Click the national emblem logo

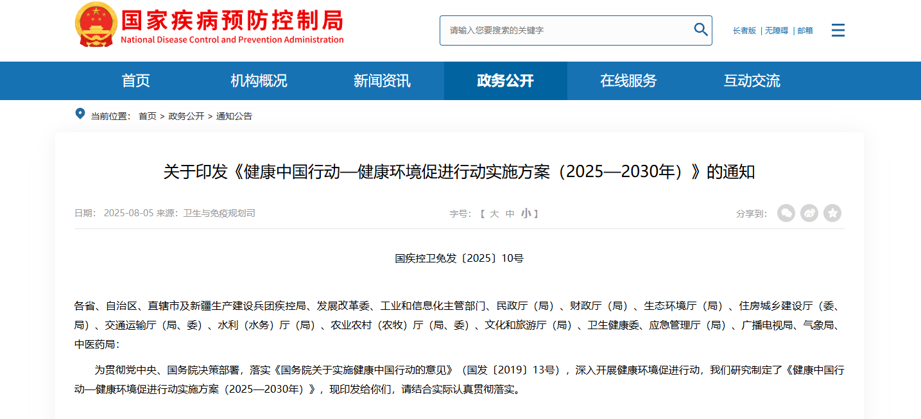pyautogui.click(x=96, y=24)
